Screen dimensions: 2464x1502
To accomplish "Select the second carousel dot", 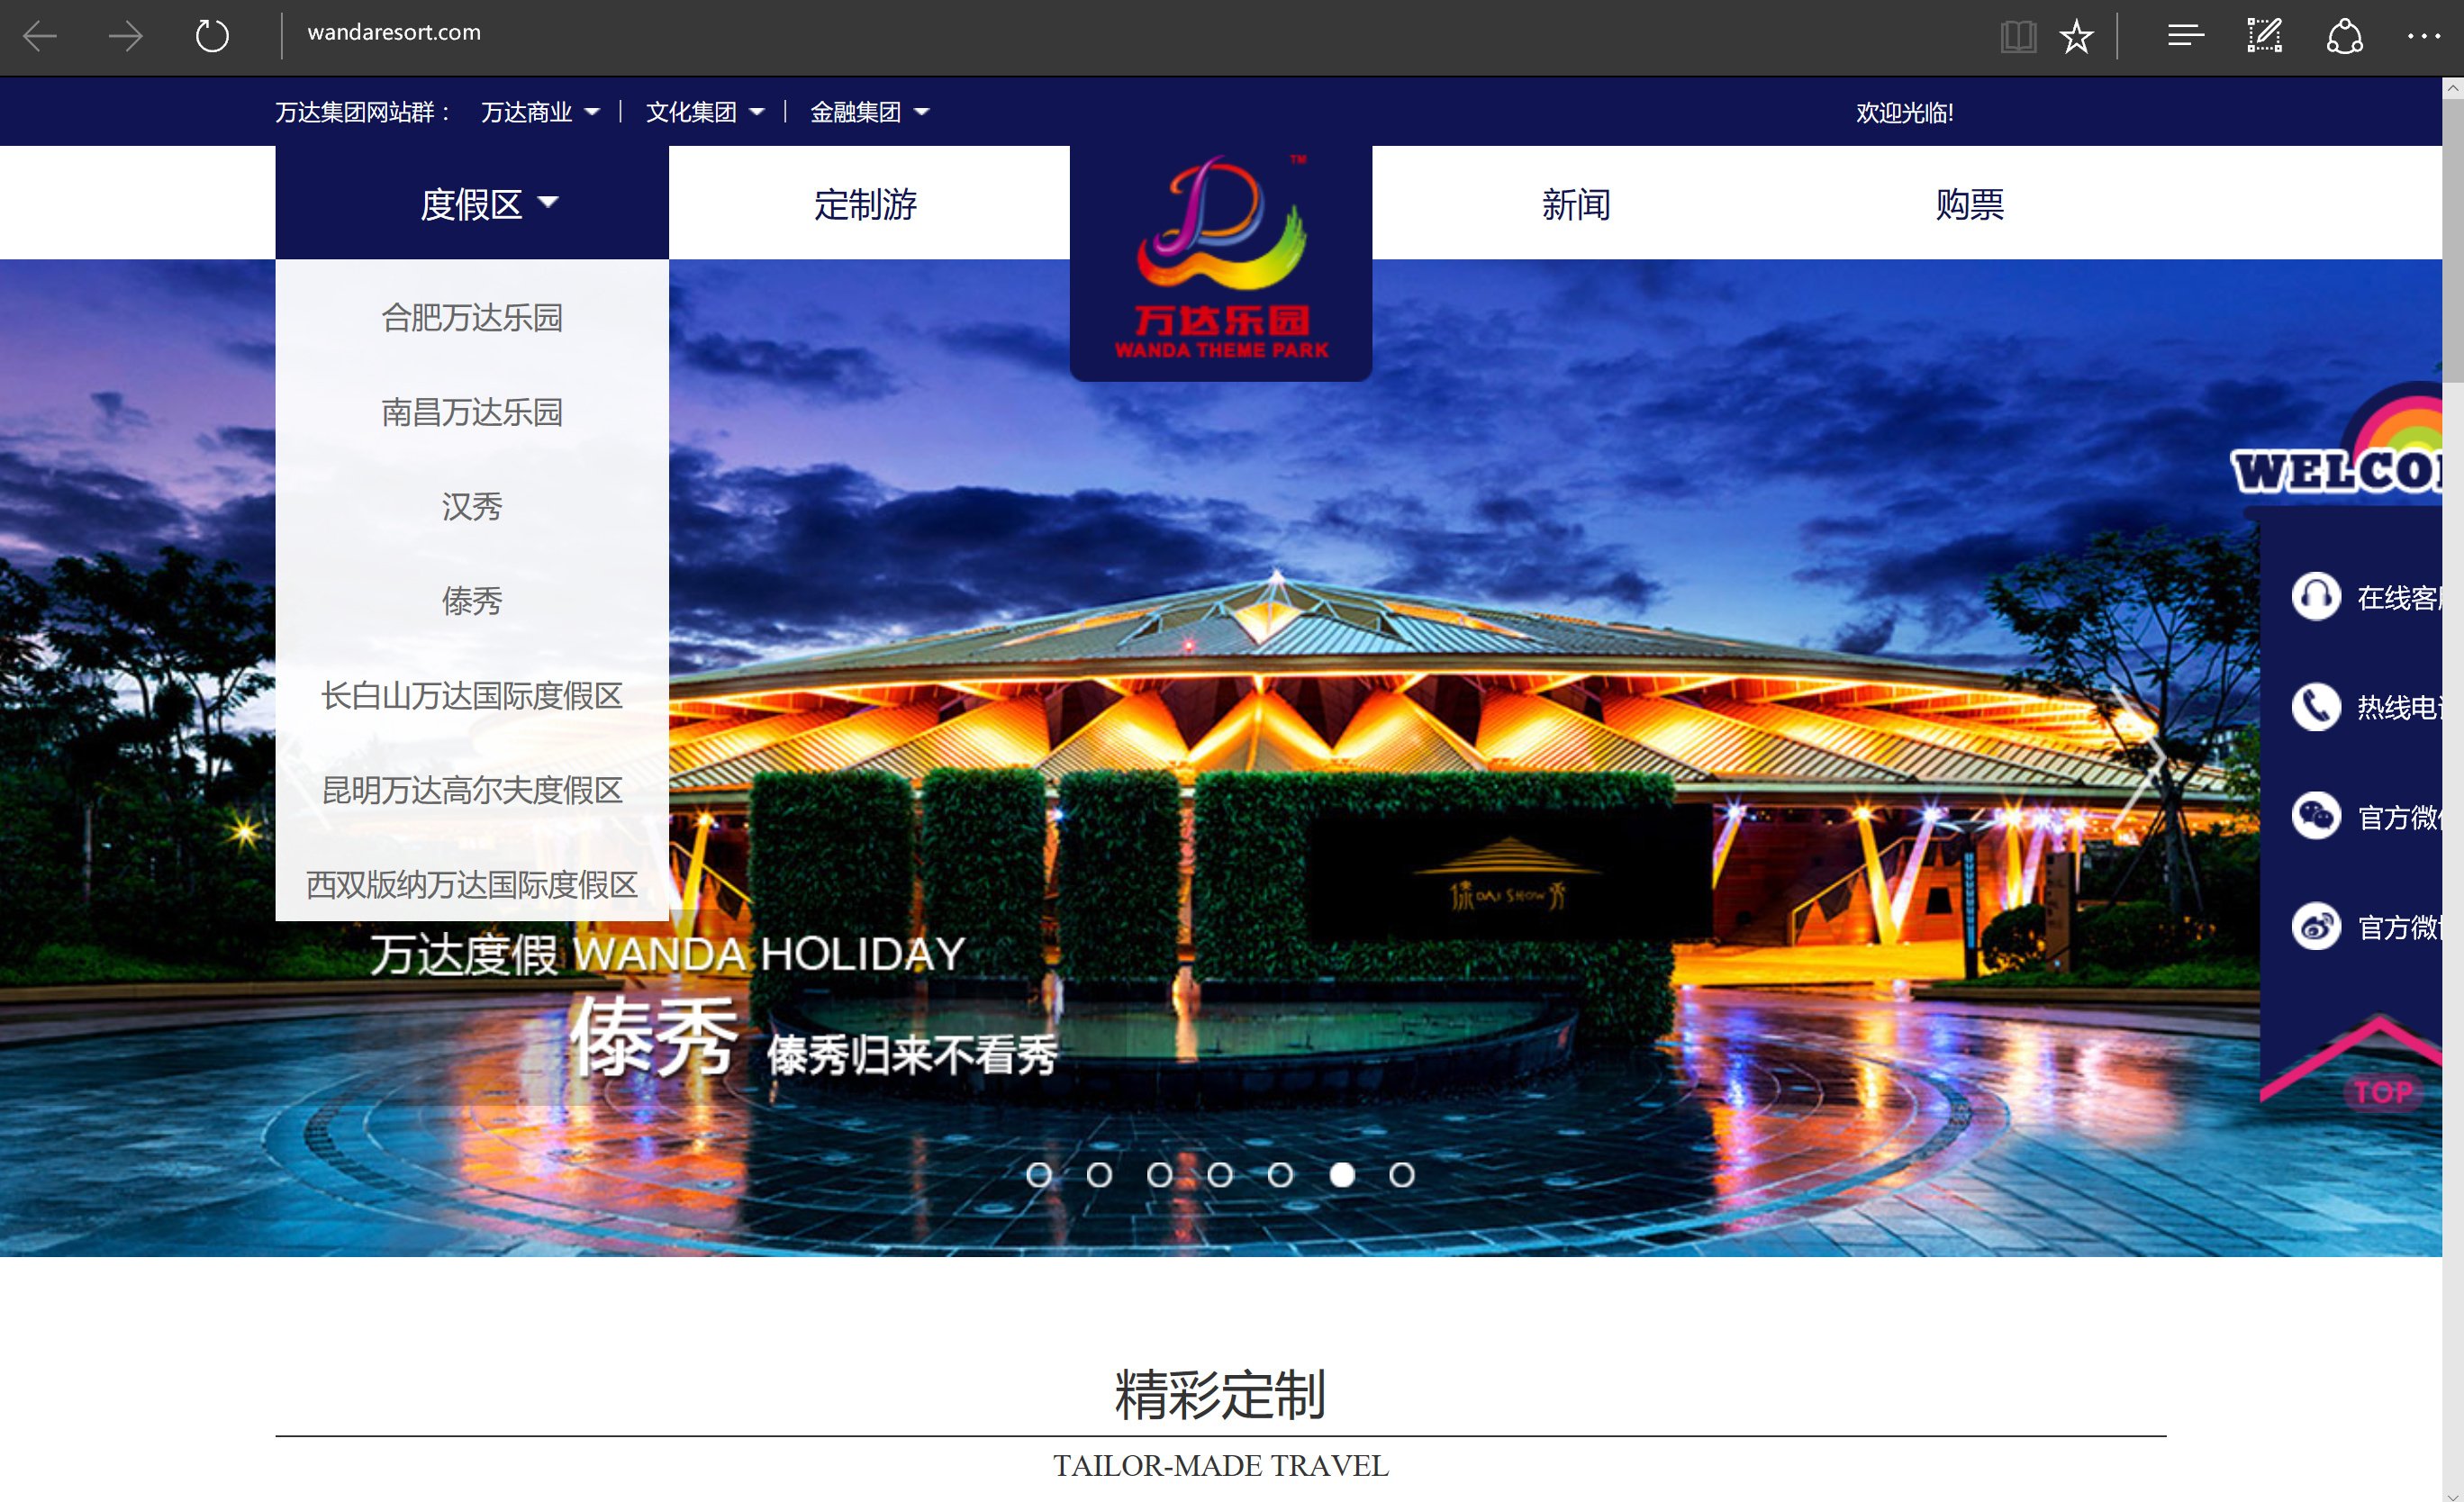I will tap(1099, 1175).
